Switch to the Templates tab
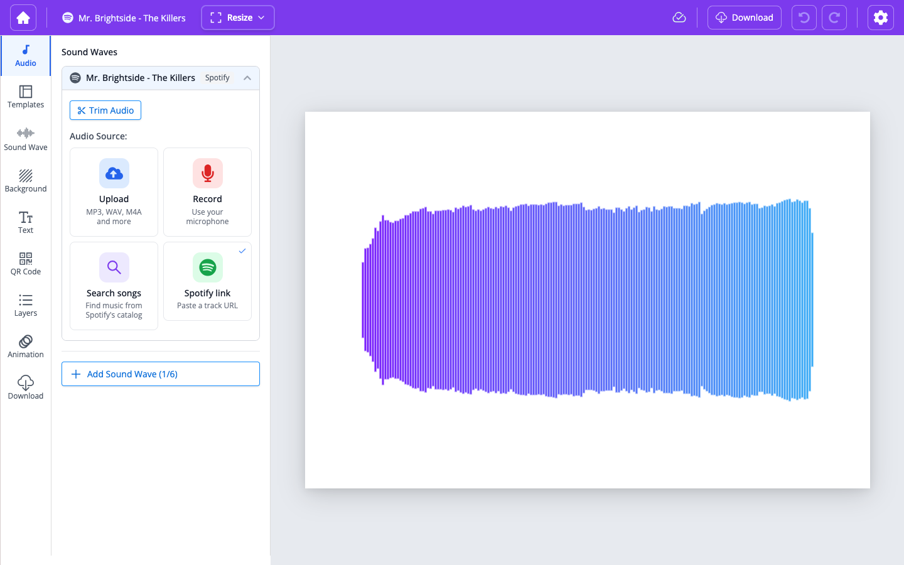The width and height of the screenshot is (904, 565). coord(26,97)
